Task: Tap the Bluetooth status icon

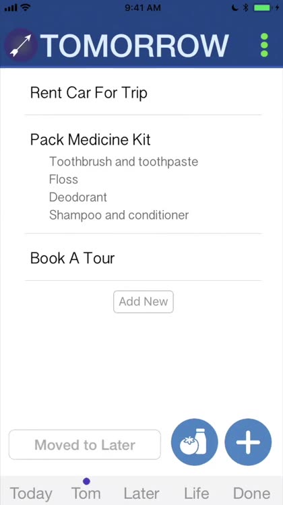Action: coord(246,7)
